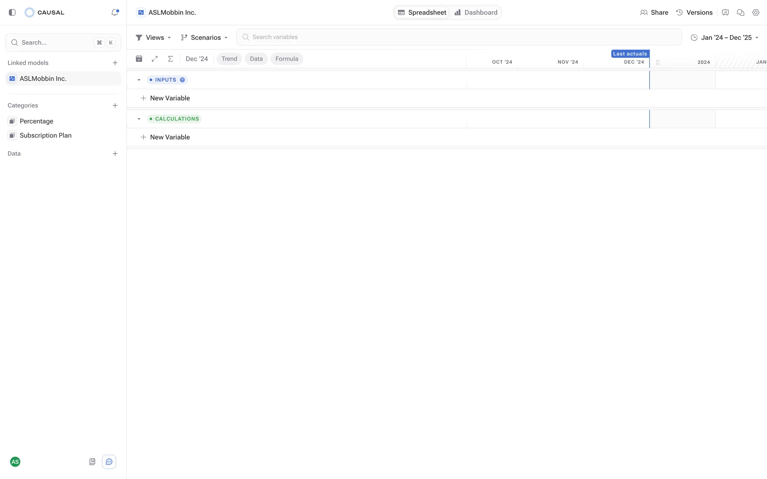This screenshot has width=767, height=479.
Task: Click the Share button
Action: (654, 12)
